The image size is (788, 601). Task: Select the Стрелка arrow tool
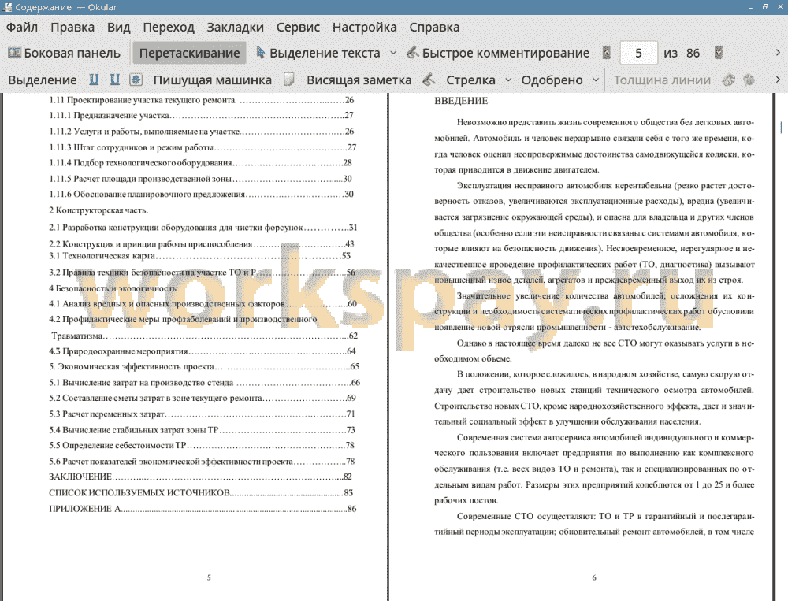coord(470,80)
